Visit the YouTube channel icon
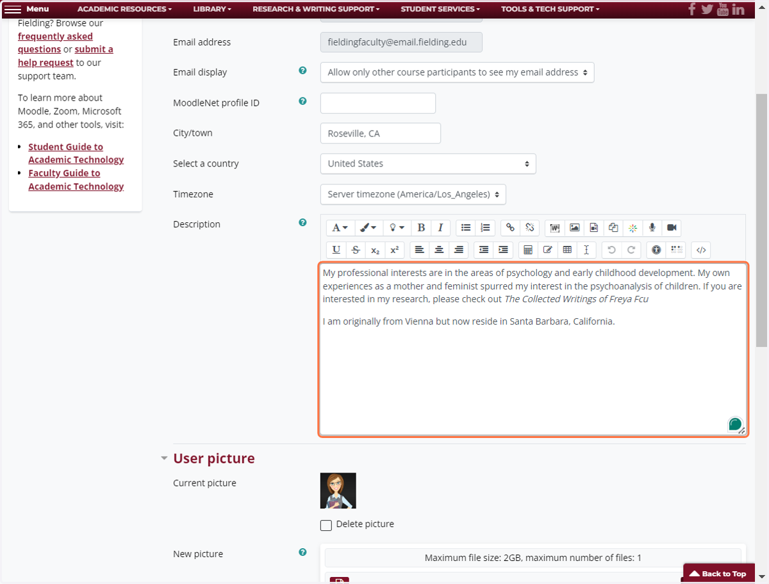This screenshot has width=769, height=584. click(x=723, y=9)
